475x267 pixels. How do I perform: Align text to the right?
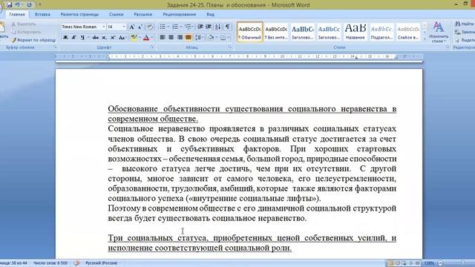180,38
